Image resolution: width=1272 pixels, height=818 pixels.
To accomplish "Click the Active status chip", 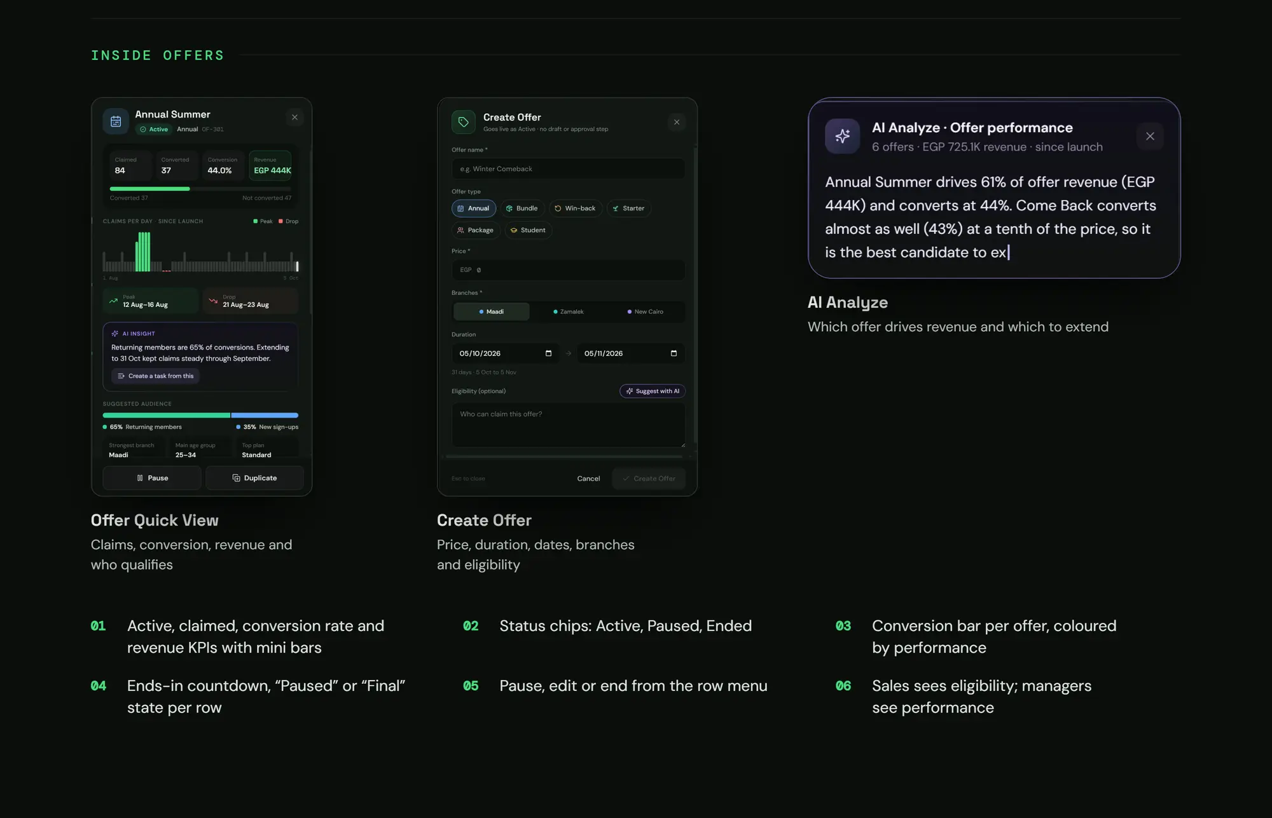I will (x=154, y=130).
